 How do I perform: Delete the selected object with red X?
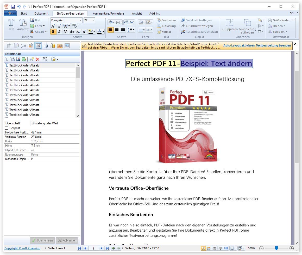point(37,59)
